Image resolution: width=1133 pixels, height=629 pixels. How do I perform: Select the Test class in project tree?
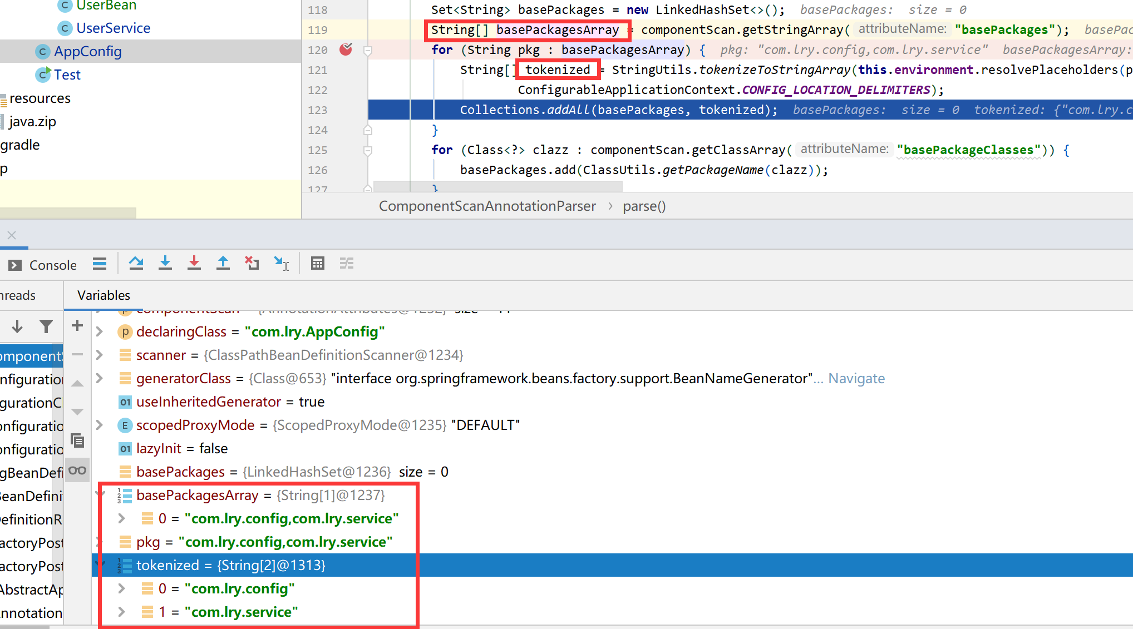point(67,75)
